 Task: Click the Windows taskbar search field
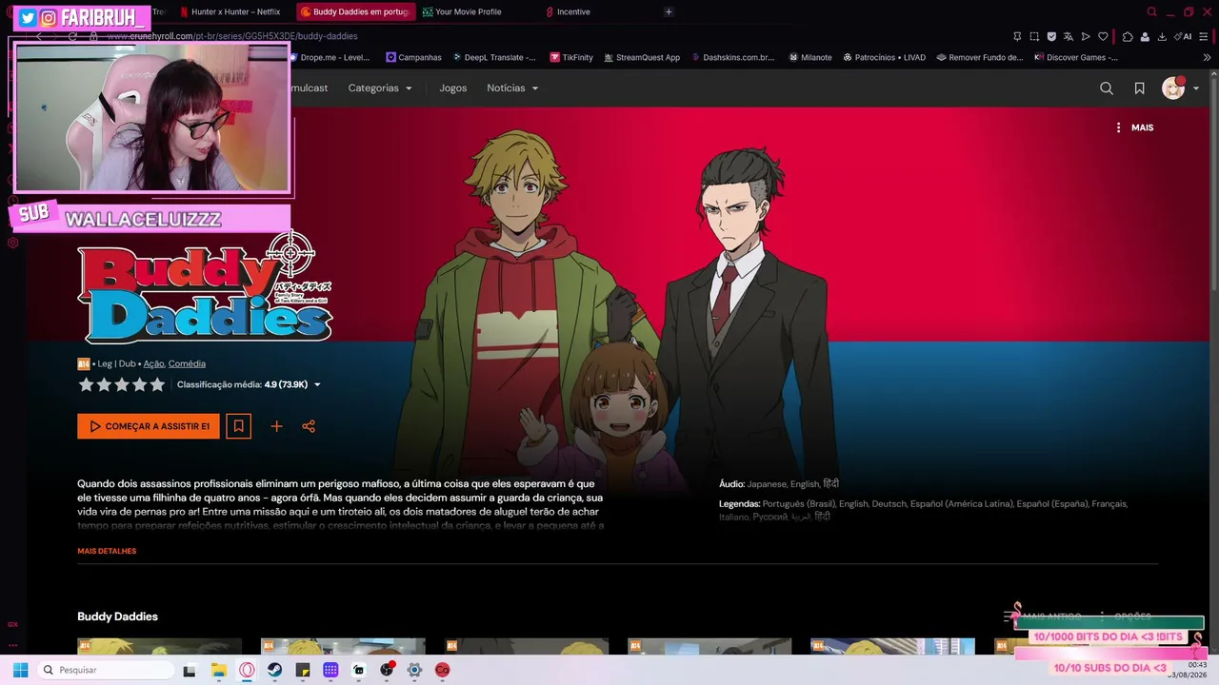pos(104,670)
